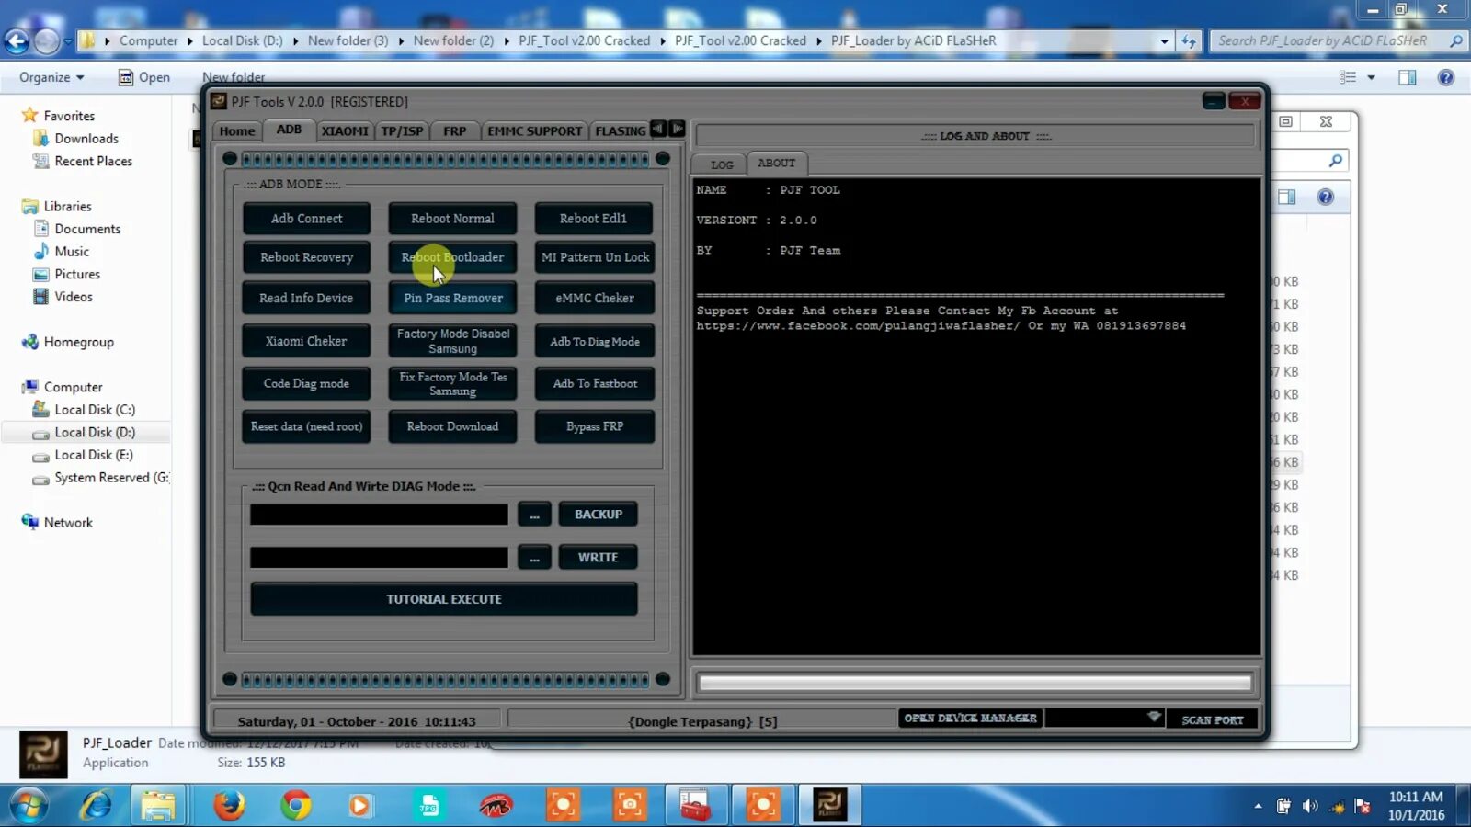The image size is (1471, 827).
Task: Switch to EMMC SUPPORT tab
Action: coord(534,131)
